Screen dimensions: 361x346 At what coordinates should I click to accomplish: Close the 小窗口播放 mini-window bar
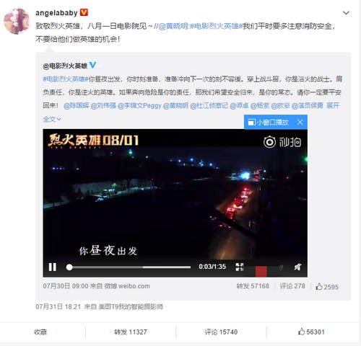pyautogui.click(x=300, y=123)
